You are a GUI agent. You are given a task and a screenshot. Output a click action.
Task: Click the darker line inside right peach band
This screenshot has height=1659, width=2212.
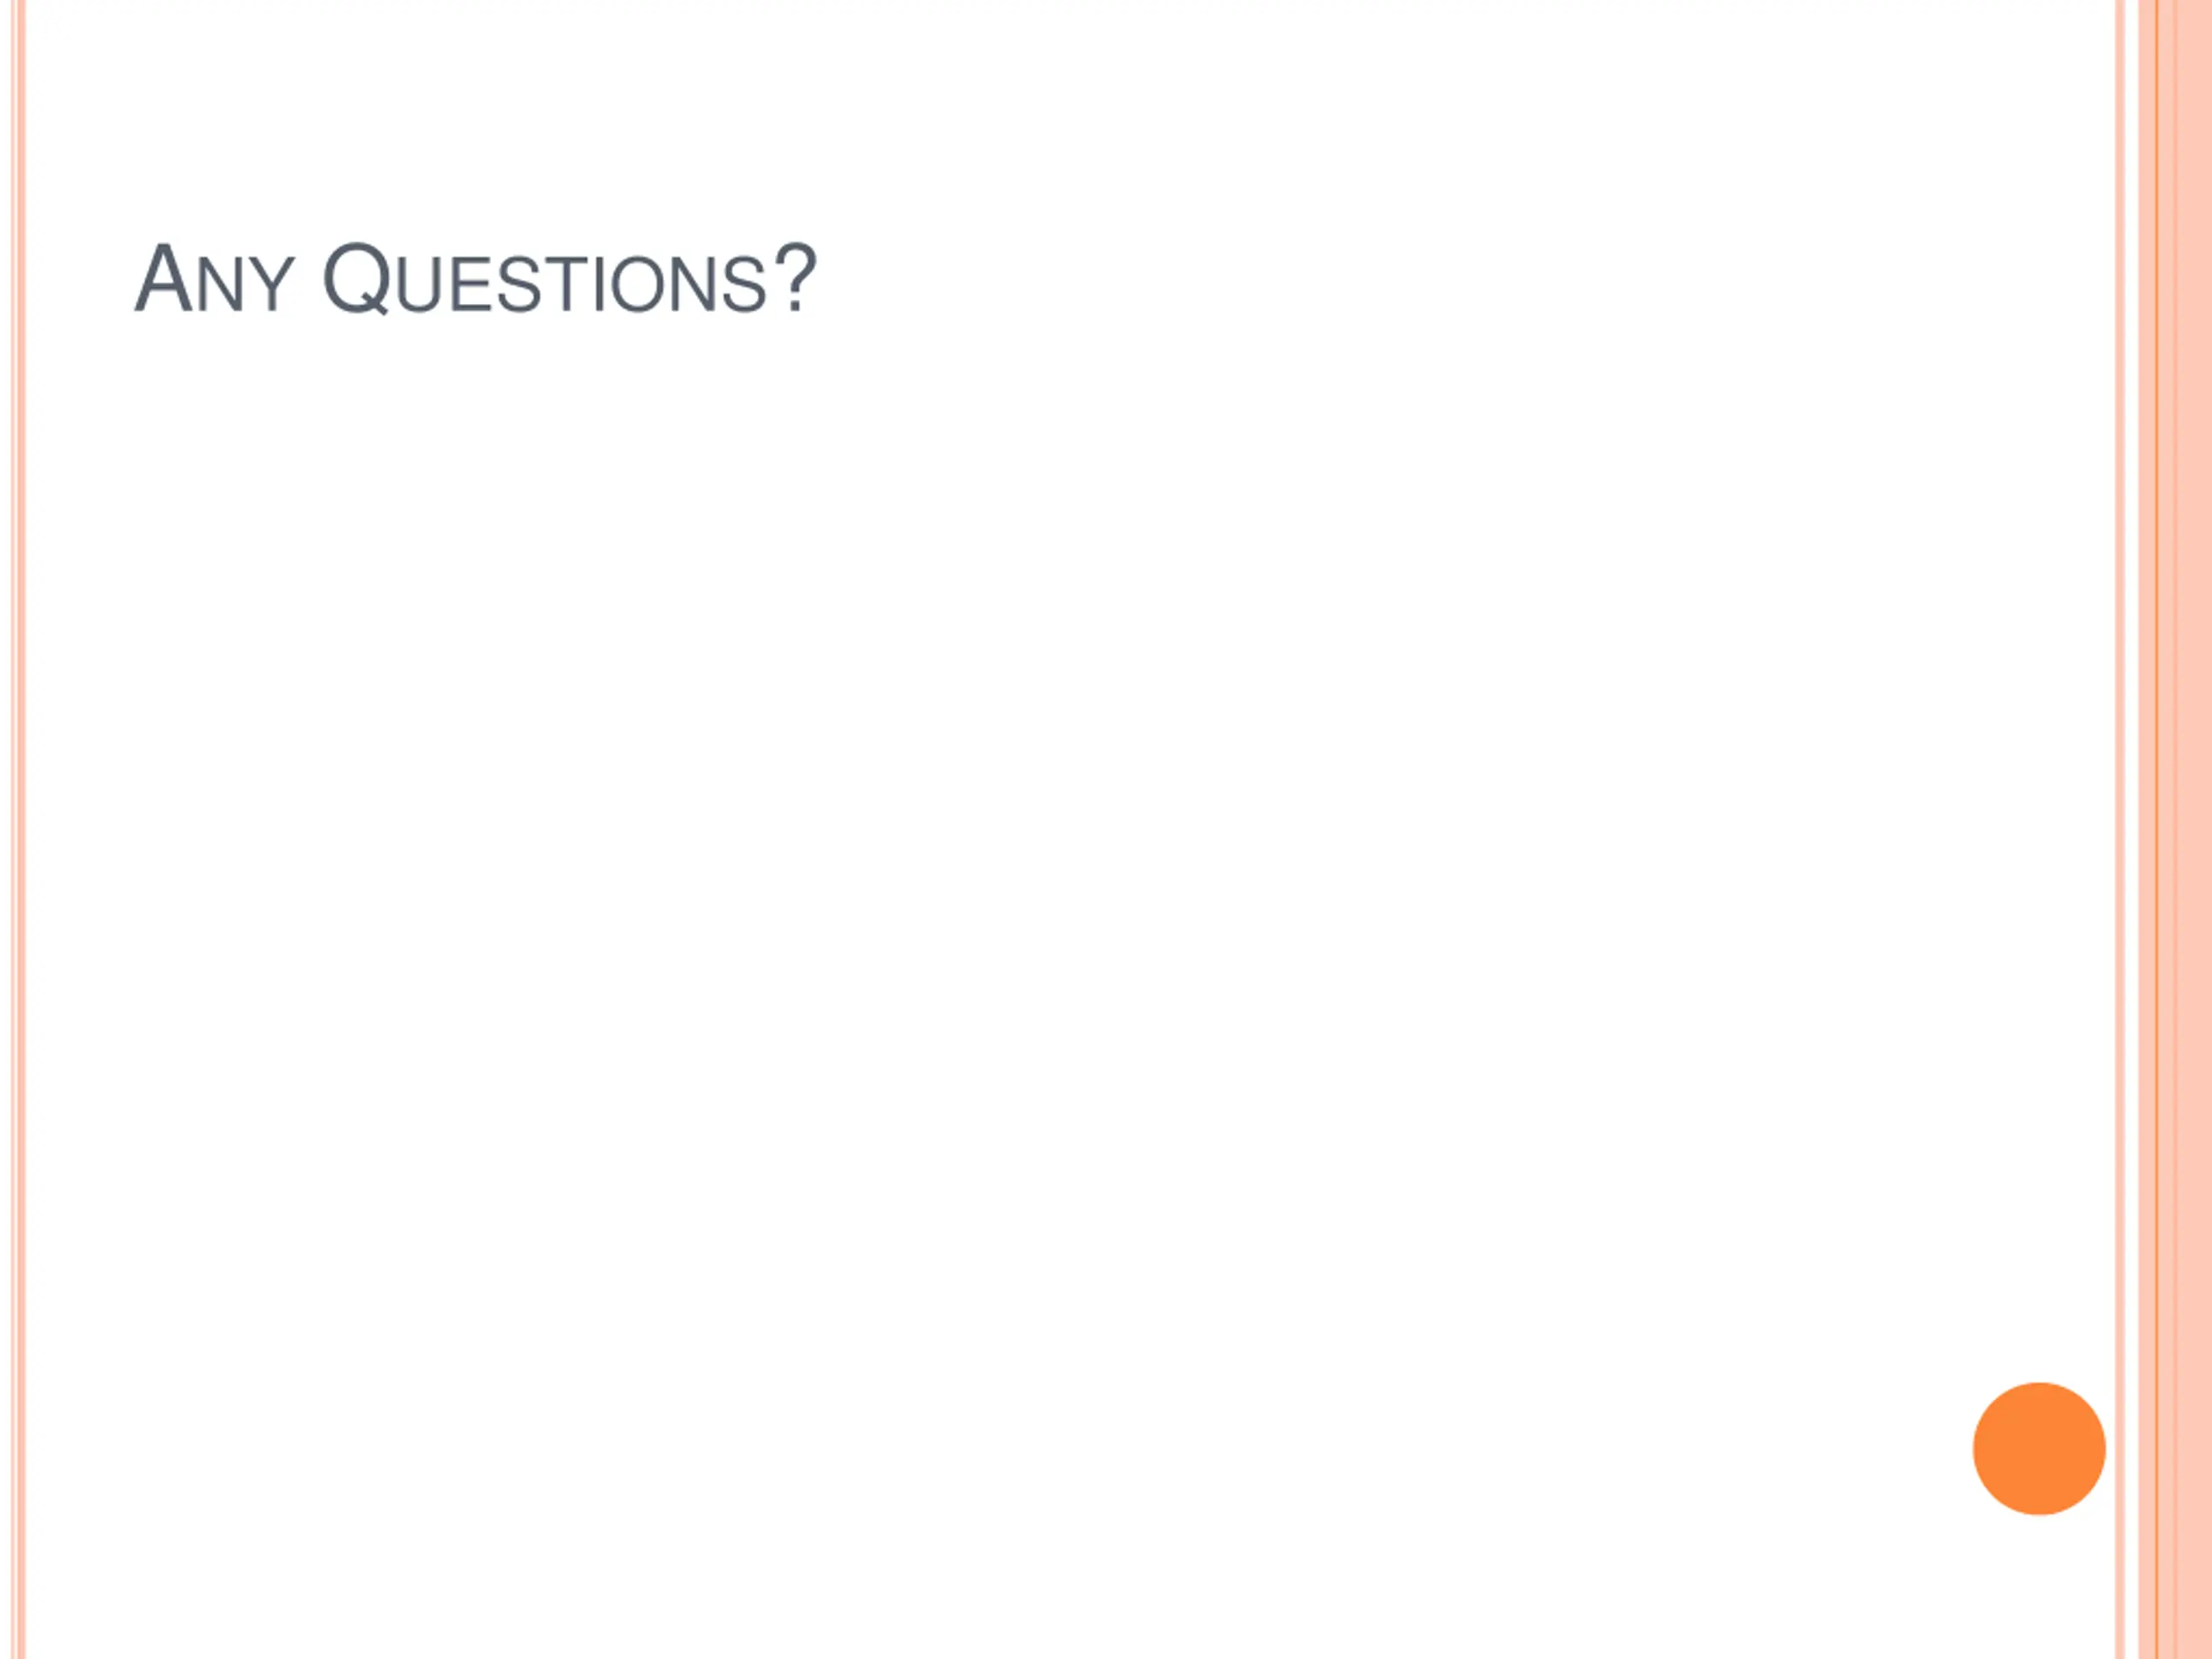click(x=2157, y=829)
